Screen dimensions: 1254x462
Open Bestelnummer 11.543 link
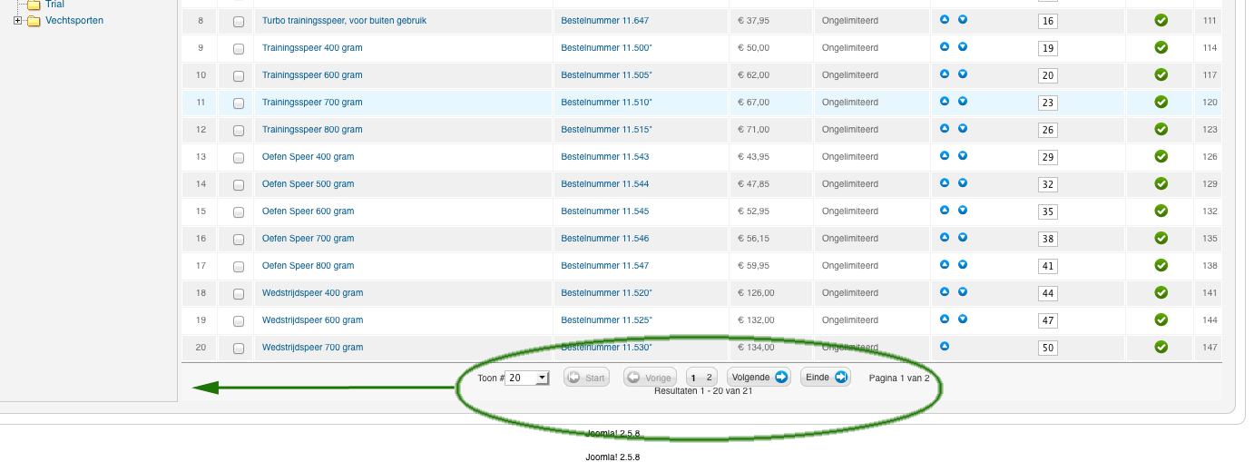pyautogui.click(x=605, y=156)
